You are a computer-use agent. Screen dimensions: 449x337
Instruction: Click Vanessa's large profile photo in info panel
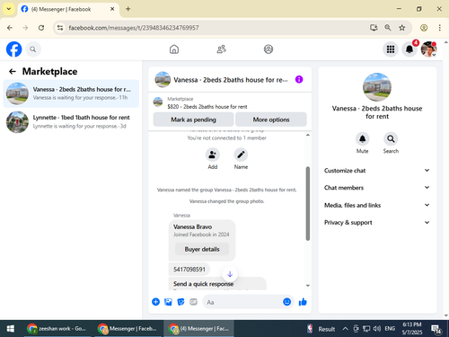377,87
